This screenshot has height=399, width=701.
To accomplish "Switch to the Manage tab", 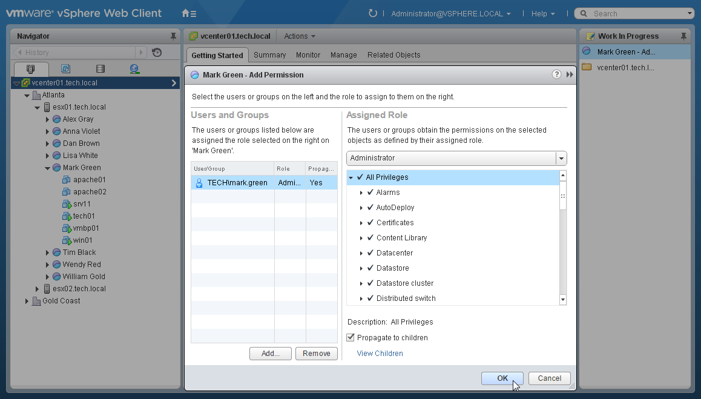I will coord(343,55).
